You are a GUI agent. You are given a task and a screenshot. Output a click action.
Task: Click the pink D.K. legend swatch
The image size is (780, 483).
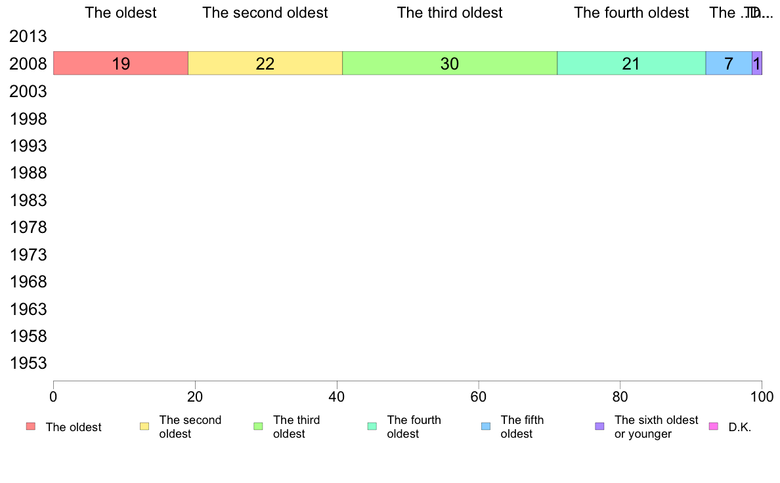[x=713, y=427]
